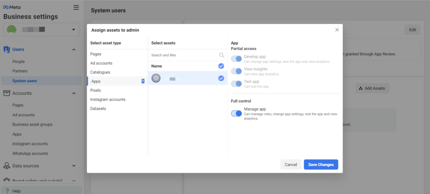Open the hamburger menu in the sidebar
430x194 pixels.
click(x=76, y=7)
